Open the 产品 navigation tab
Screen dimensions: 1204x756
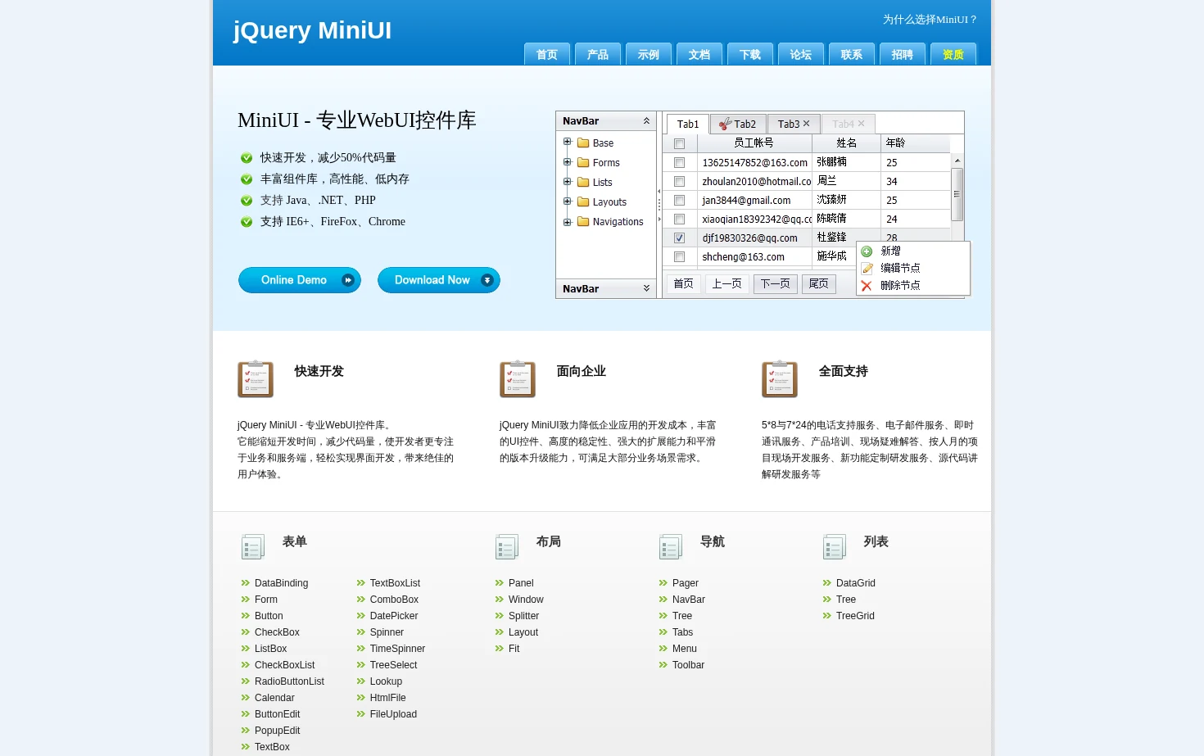coord(598,54)
